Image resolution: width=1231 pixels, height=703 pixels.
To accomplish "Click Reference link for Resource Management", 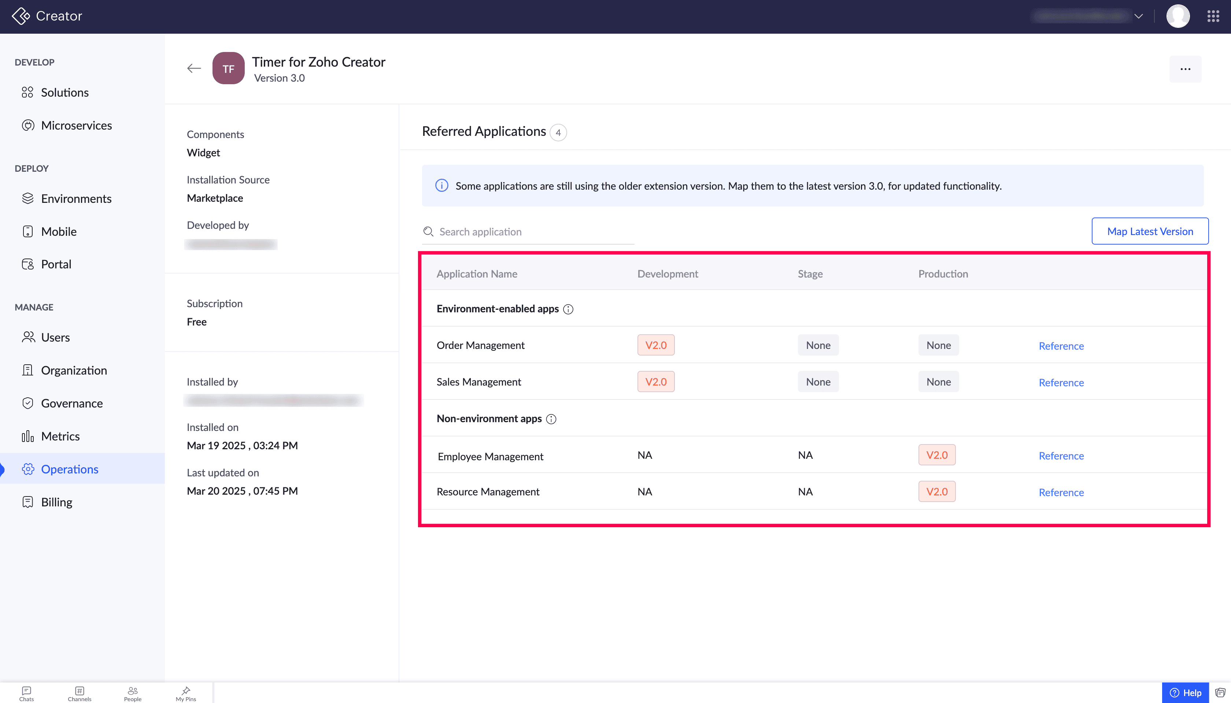I will tap(1061, 492).
